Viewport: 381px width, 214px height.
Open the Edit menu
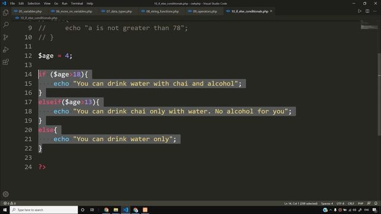pos(21,4)
